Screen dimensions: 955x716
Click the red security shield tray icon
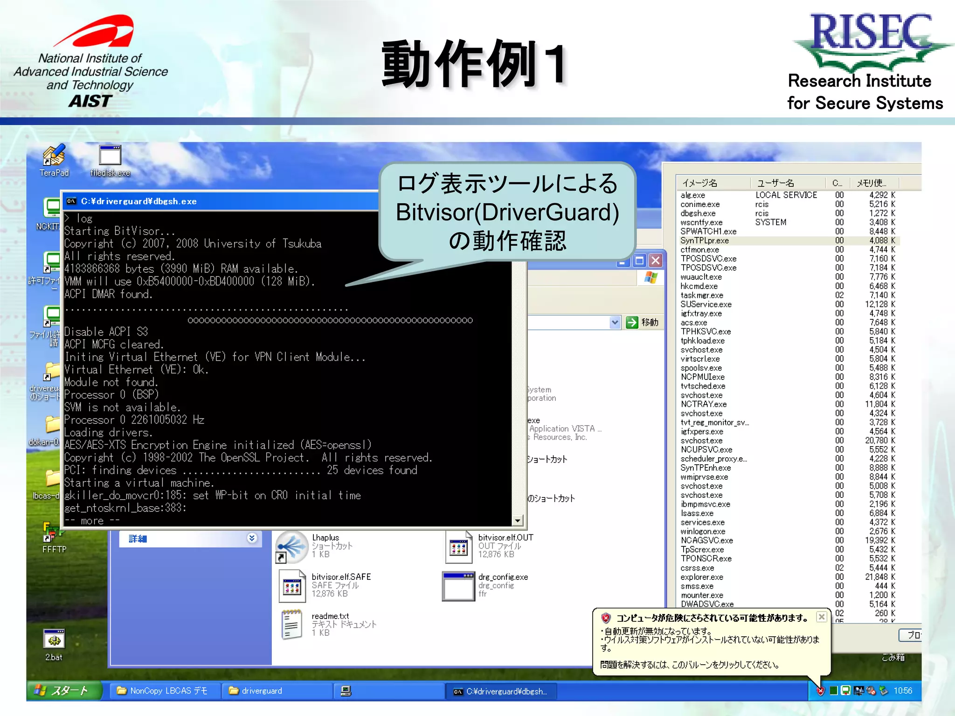coord(820,691)
